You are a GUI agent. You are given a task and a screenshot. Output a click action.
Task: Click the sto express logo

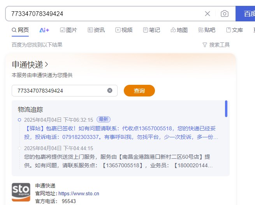coord(21,192)
